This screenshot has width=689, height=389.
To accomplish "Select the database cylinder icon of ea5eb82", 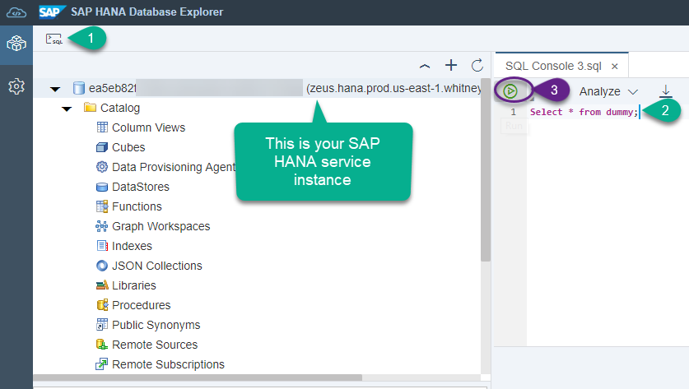I will 79,88.
